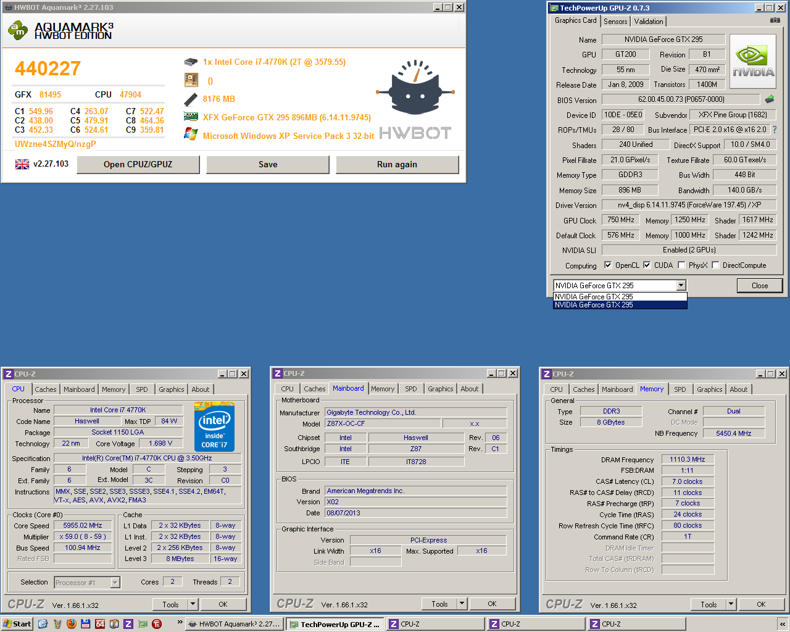The image size is (790, 632).
Task: Click the HWBOT robot logo
Action: (415, 88)
